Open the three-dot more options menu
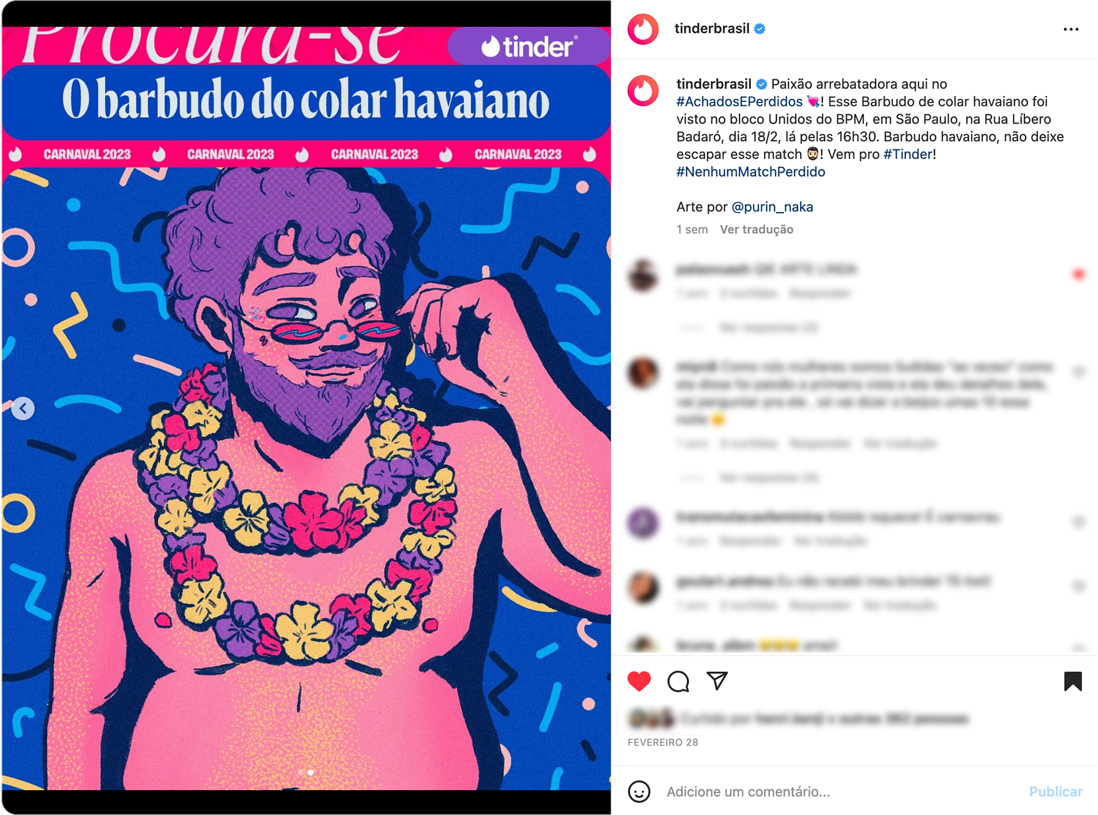 [x=1071, y=29]
